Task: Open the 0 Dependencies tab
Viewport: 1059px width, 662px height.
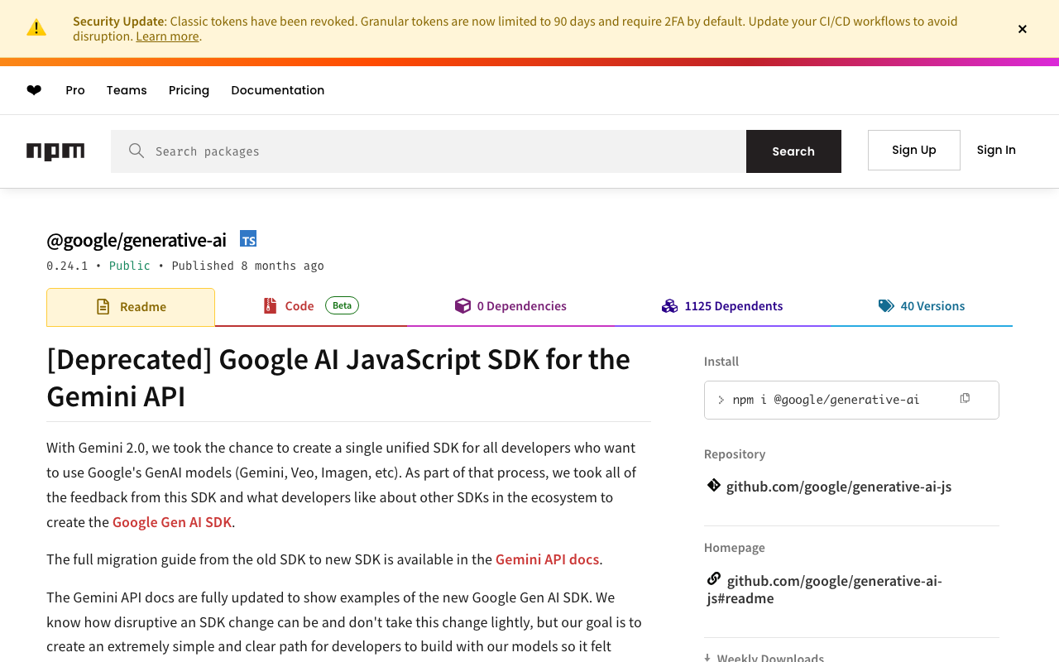Action: click(510, 306)
